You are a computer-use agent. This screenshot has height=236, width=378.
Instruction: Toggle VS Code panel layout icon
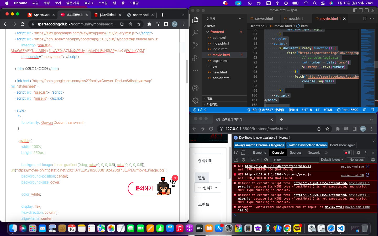(x=361, y=10)
